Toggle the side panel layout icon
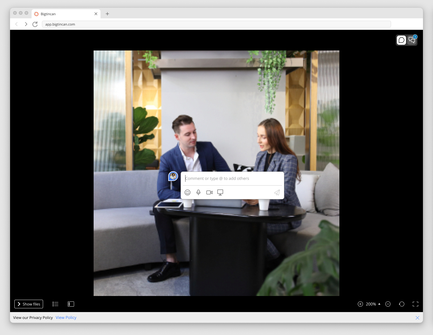433x335 pixels. click(x=71, y=304)
